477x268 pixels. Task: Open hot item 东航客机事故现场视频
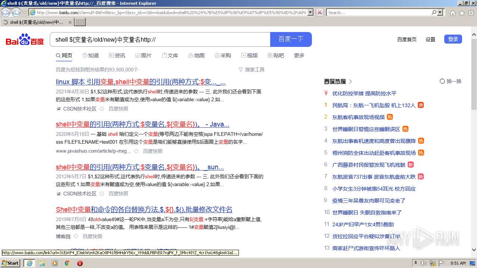point(358,117)
